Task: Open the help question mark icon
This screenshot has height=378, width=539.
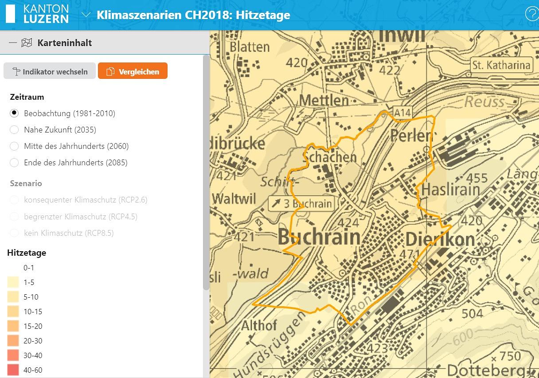Action: tap(531, 14)
